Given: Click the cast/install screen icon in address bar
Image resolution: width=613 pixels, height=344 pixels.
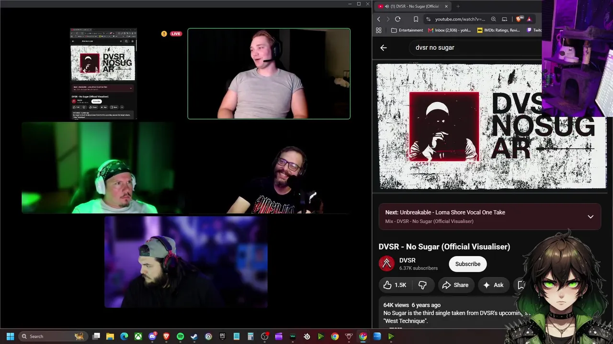Looking at the screenshot, I should tap(504, 19).
